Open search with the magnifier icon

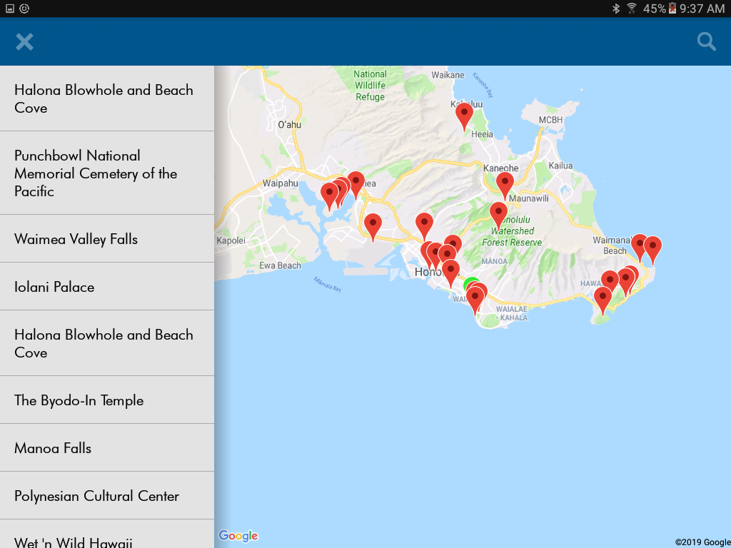(x=706, y=42)
